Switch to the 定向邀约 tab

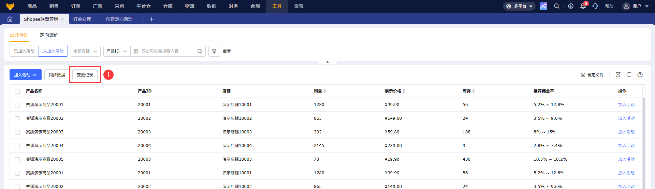pyautogui.click(x=49, y=35)
